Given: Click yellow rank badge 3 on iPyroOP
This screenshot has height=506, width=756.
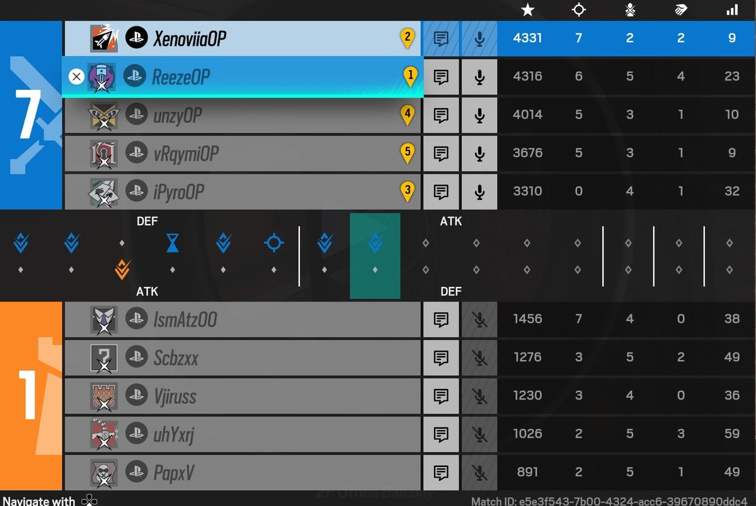Looking at the screenshot, I should click(x=408, y=192).
